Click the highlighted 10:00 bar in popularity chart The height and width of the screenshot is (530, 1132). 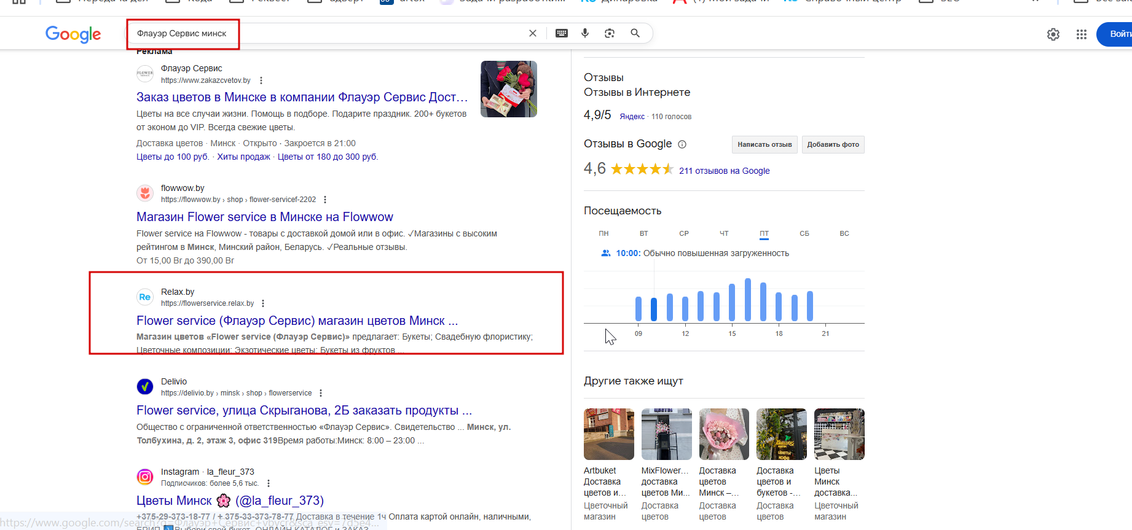tap(654, 310)
